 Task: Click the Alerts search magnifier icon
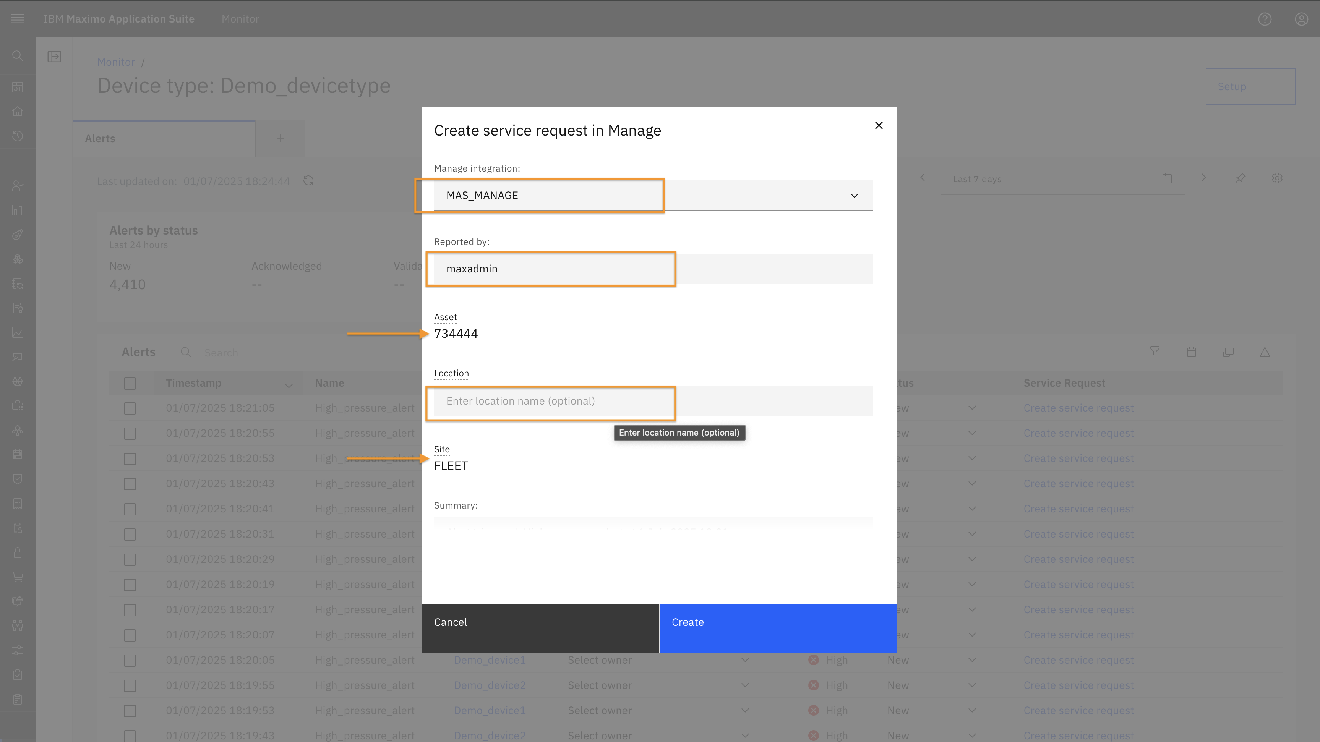click(x=186, y=352)
